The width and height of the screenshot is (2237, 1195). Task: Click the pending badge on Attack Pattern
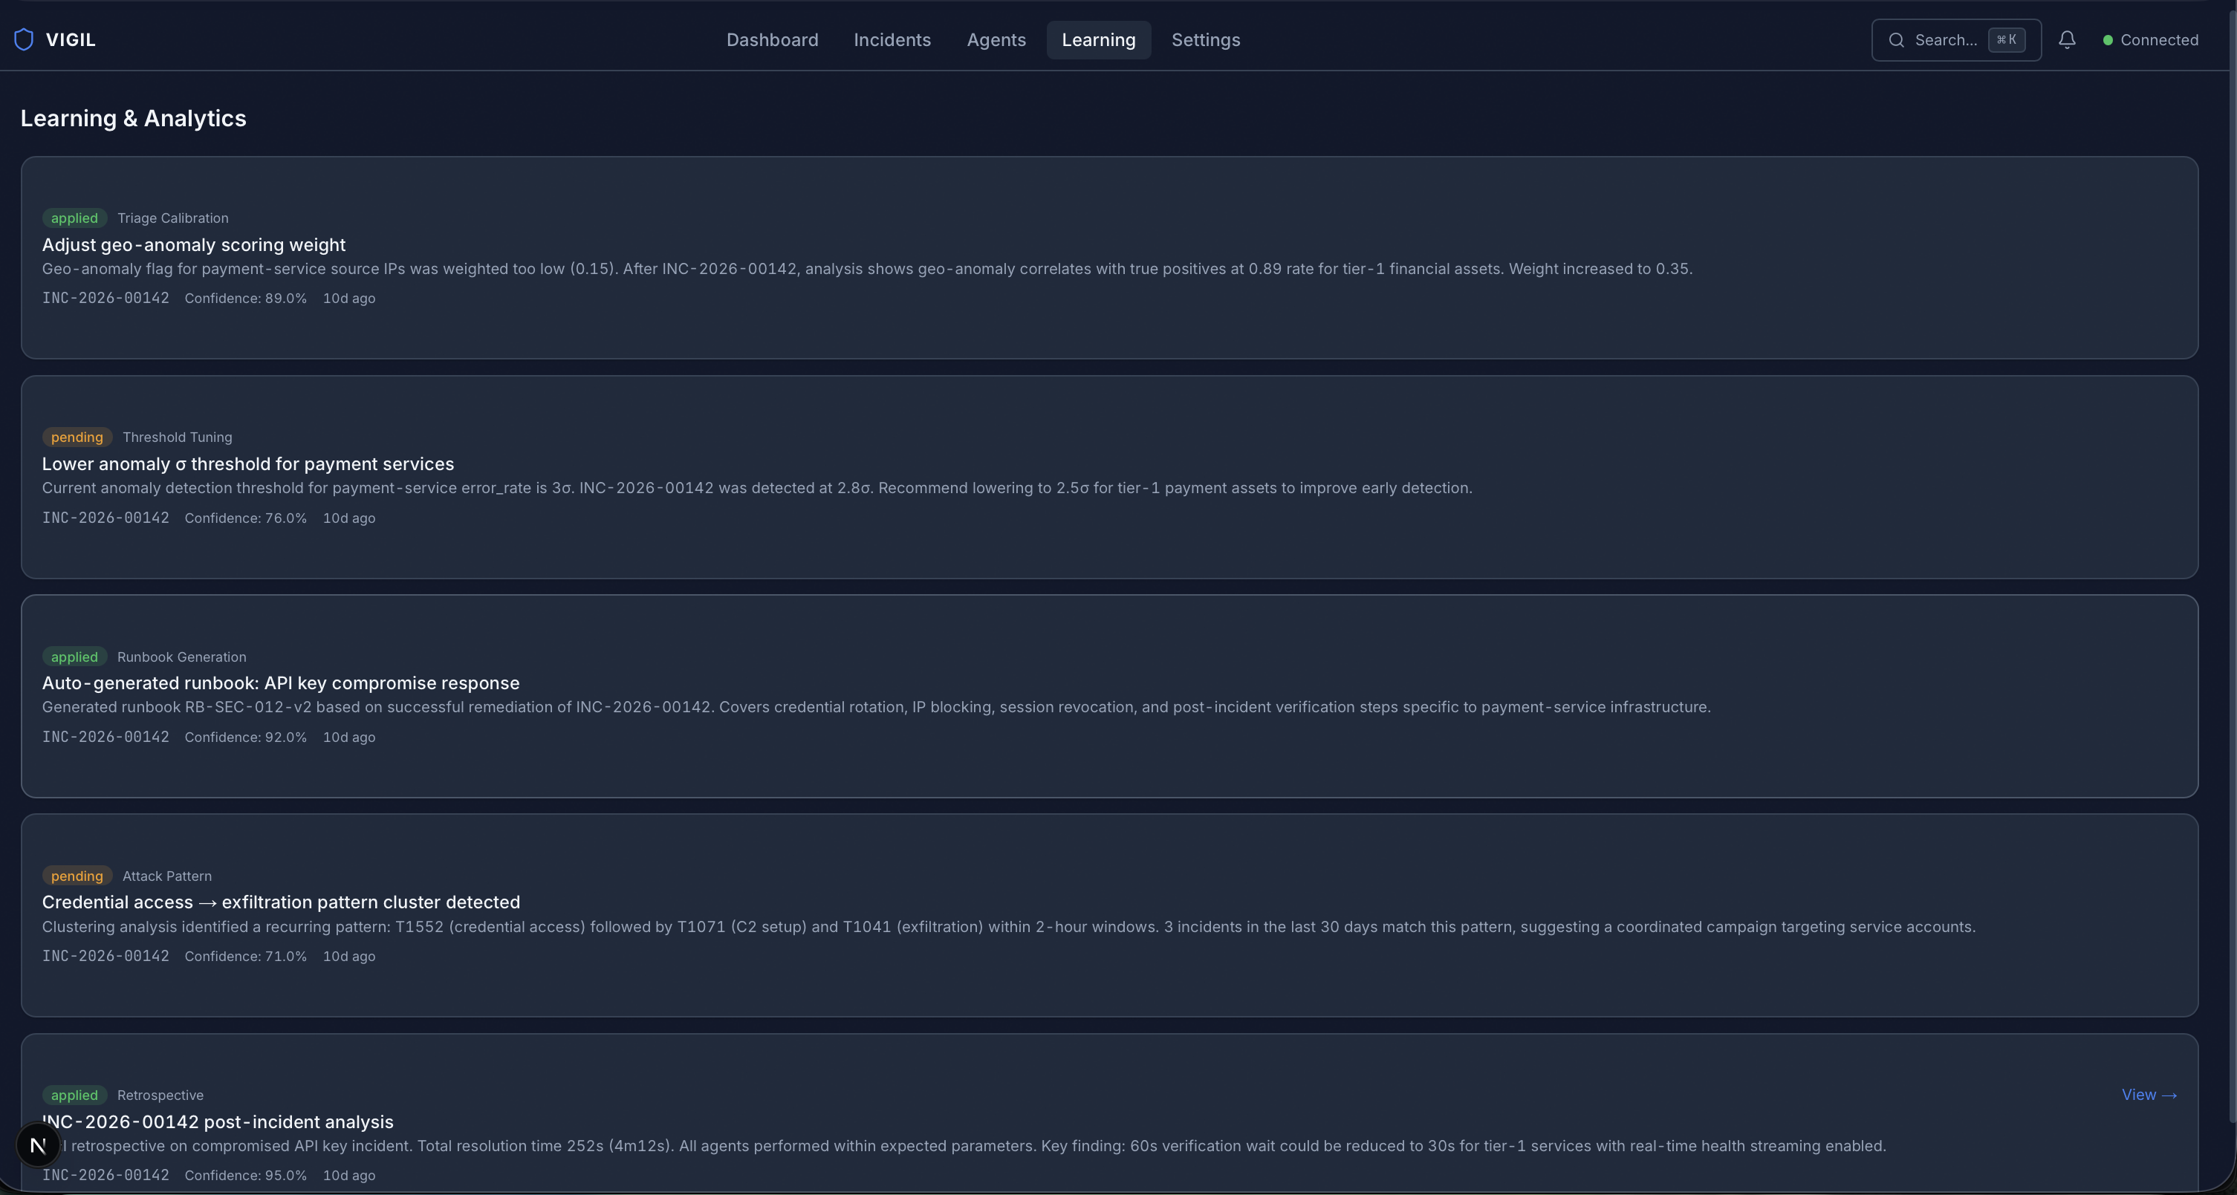[77, 876]
